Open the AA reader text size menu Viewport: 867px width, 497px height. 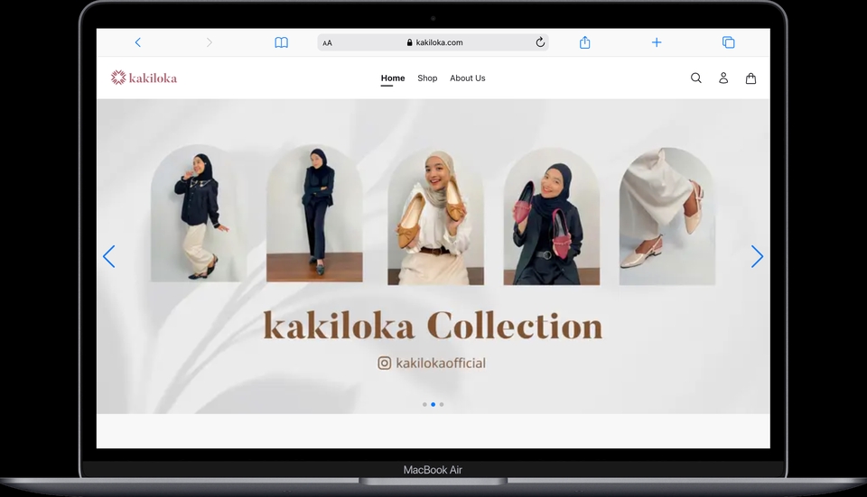(x=327, y=42)
